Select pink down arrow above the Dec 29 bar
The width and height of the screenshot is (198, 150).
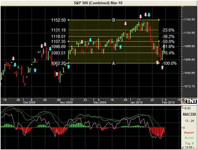click(x=125, y=23)
